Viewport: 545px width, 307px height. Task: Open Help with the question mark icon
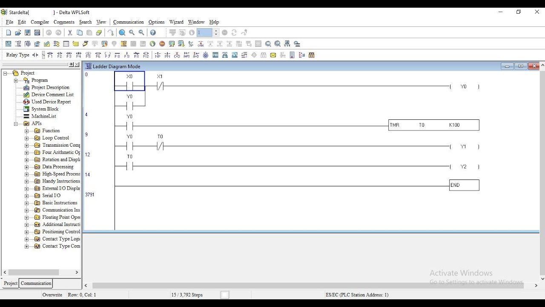coord(153,32)
